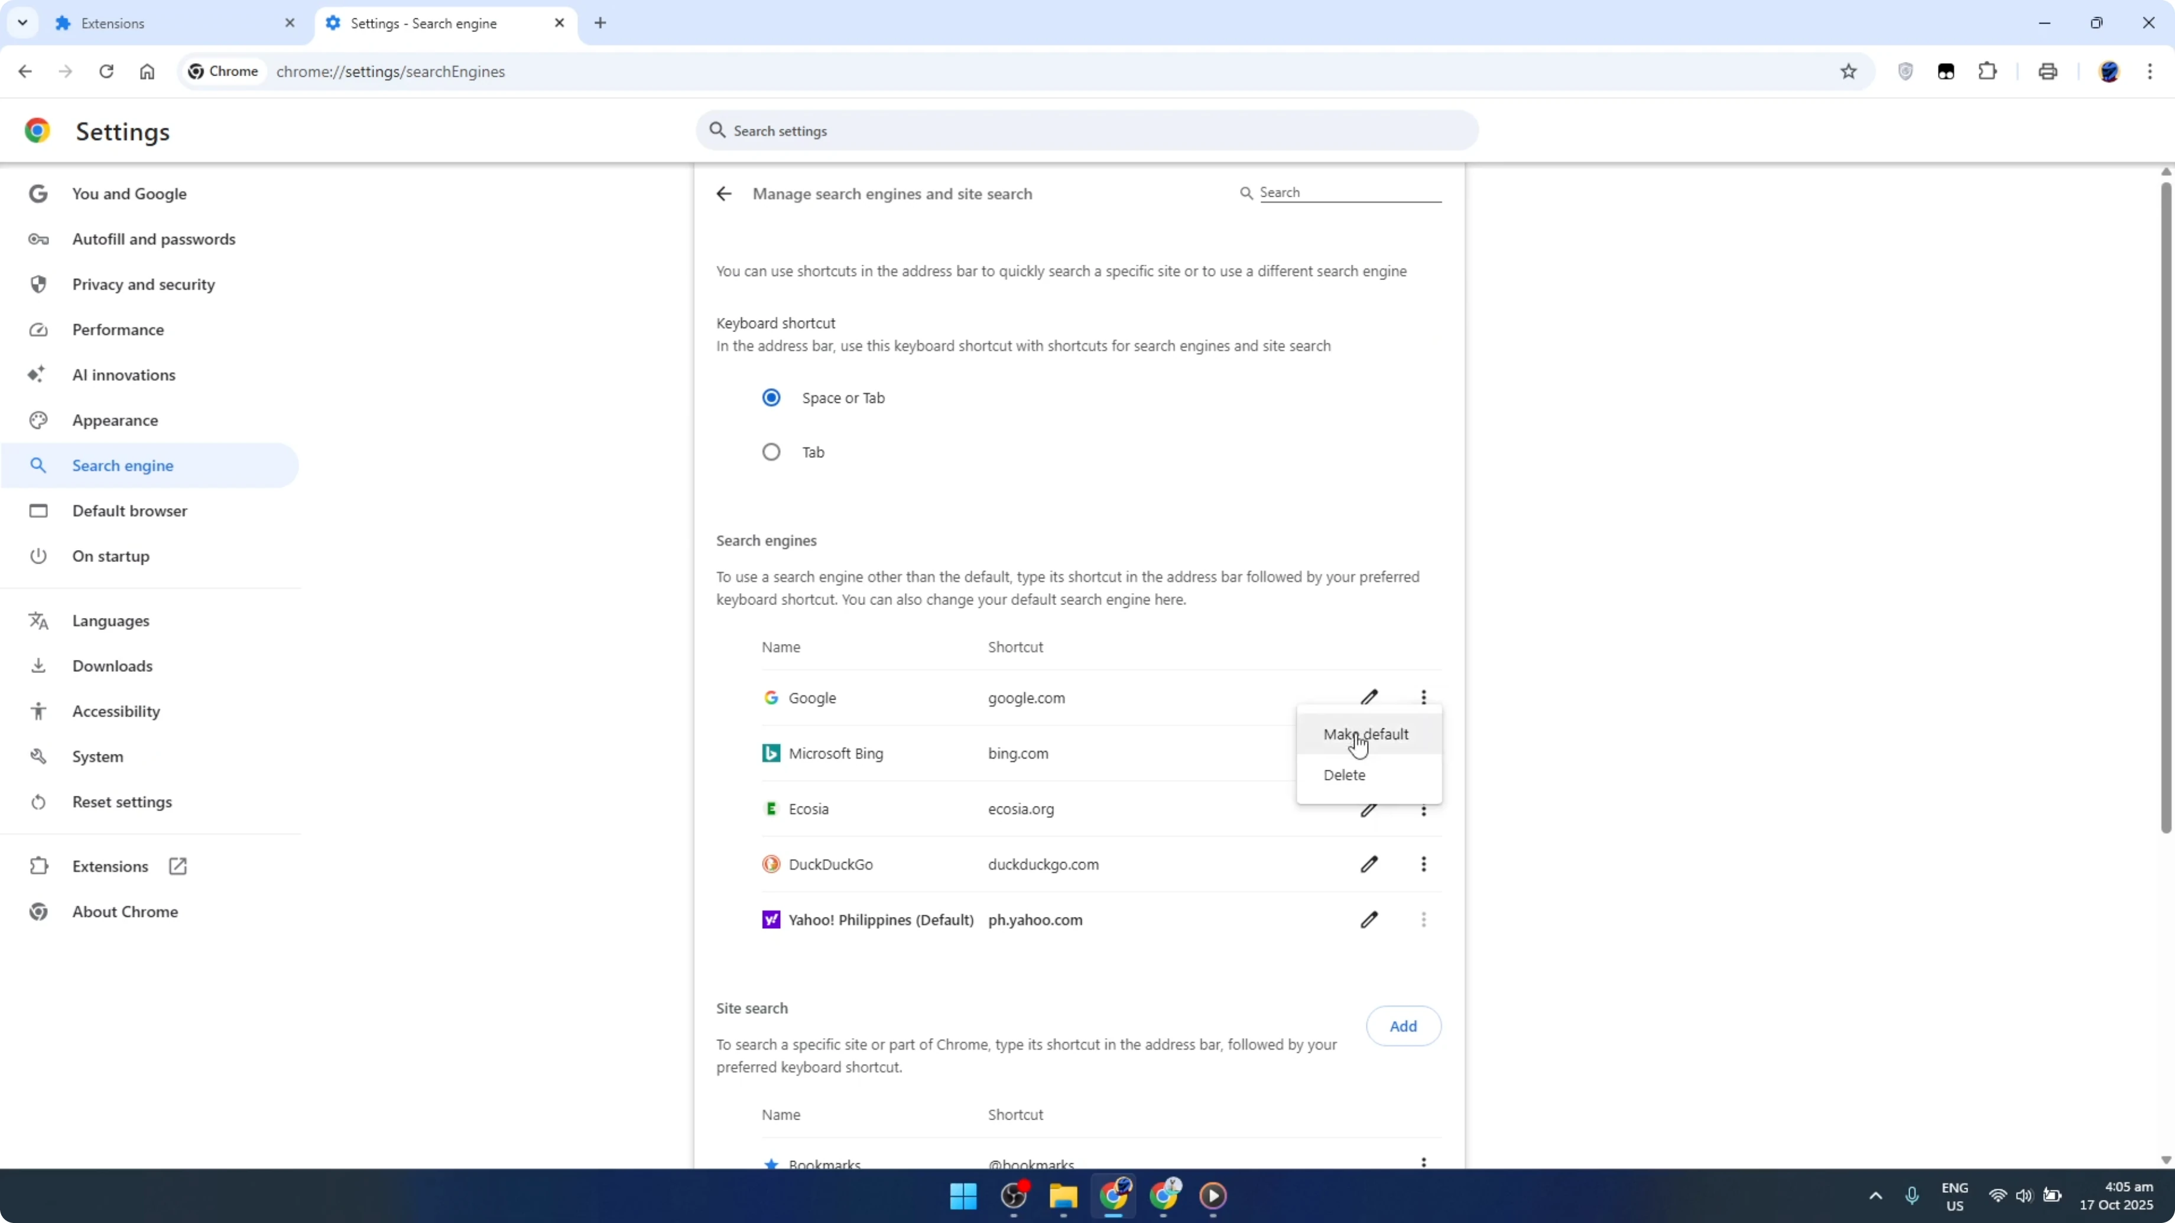Close the Settings - Search engine tab
Image resolution: width=2175 pixels, height=1223 pixels.
(x=559, y=23)
